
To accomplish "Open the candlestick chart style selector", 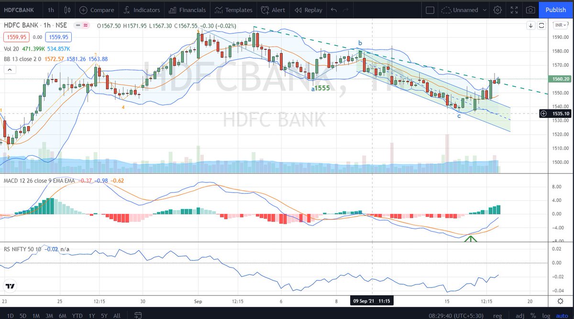I will (x=67, y=10).
